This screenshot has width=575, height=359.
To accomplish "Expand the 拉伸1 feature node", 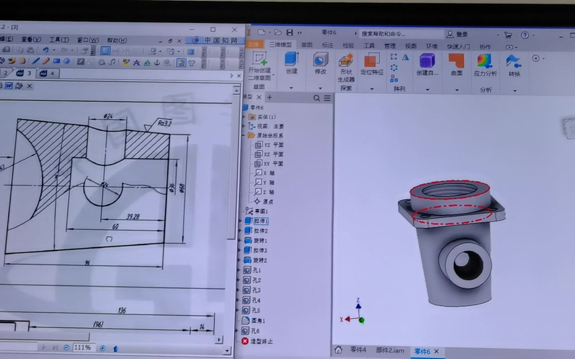I will (241, 221).
